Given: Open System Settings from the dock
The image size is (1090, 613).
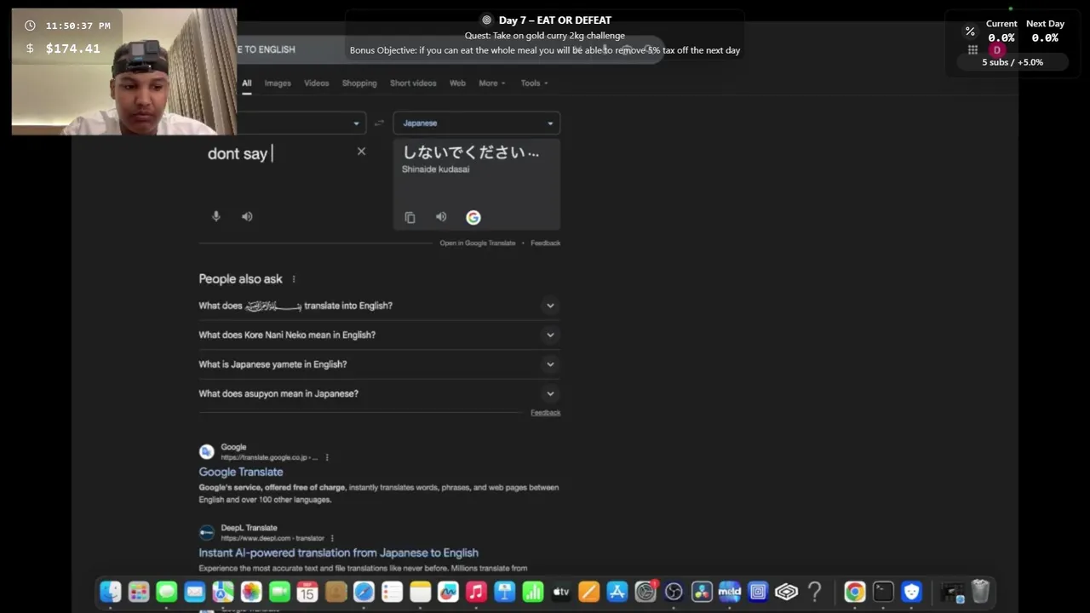Looking at the screenshot, I should pos(645,592).
